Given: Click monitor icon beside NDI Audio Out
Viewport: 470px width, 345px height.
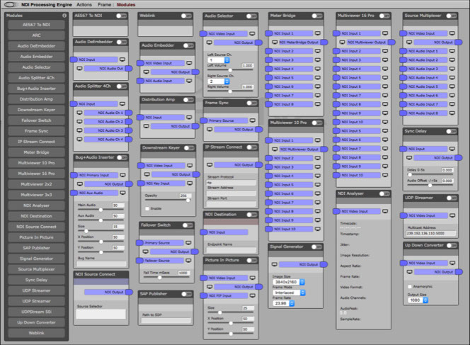Looking at the screenshot, I should pos(79,69).
